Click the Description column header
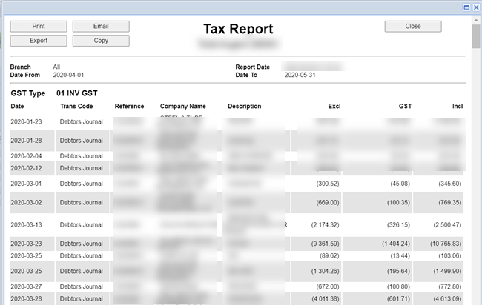Image resolution: width=482 pixels, height=305 pixels. 244,107
